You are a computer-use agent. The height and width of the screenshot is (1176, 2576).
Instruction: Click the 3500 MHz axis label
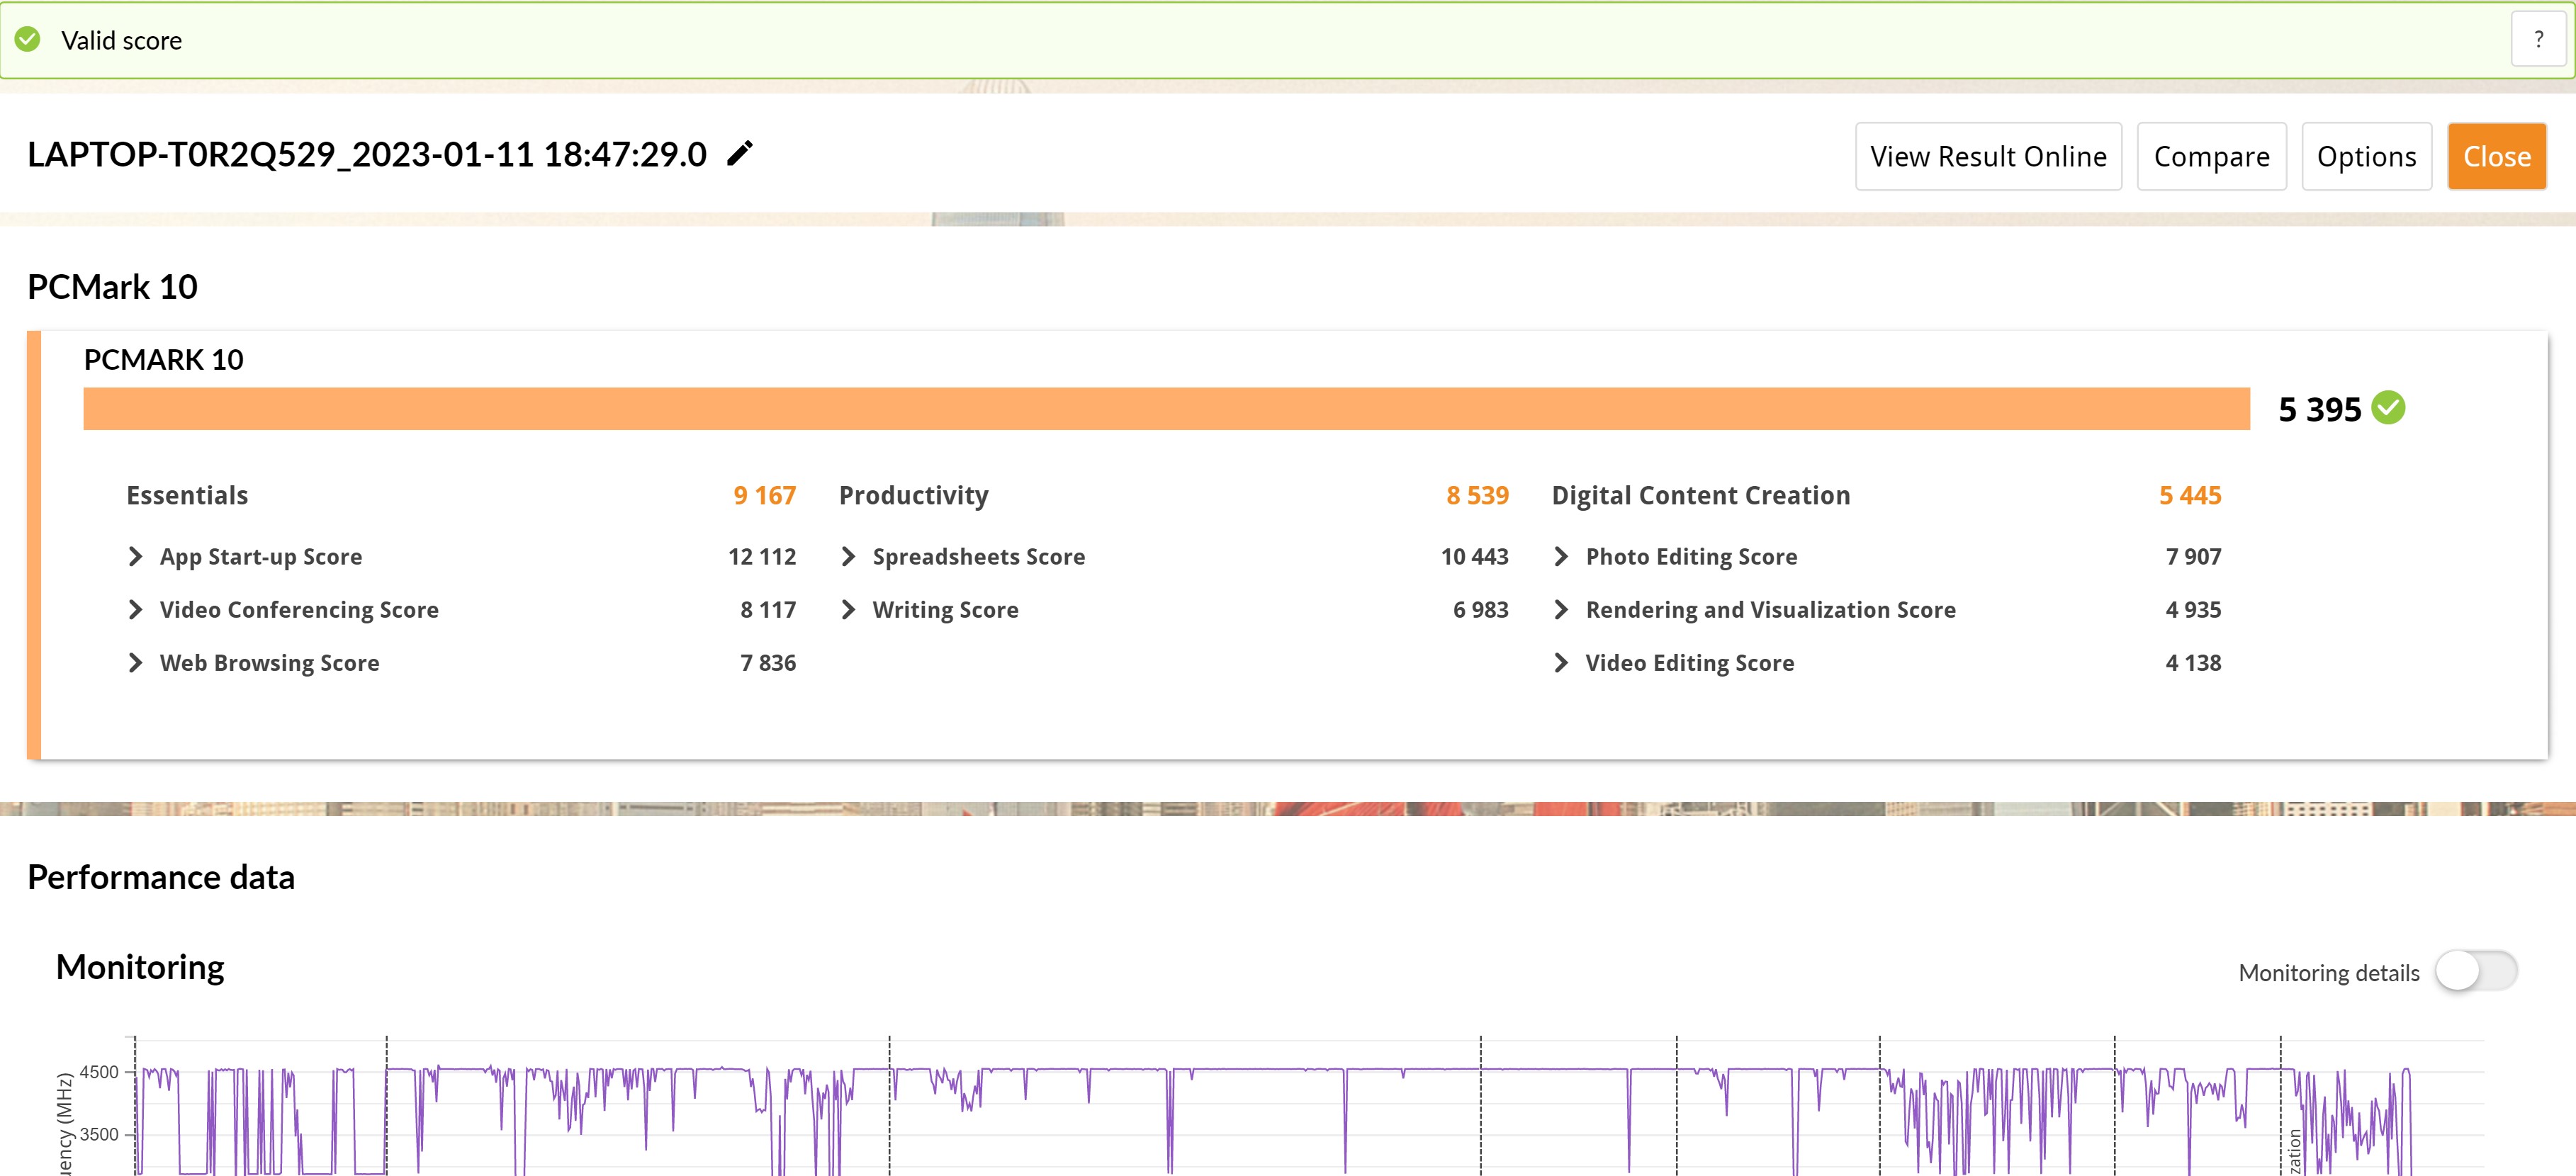coord(99,1134)
